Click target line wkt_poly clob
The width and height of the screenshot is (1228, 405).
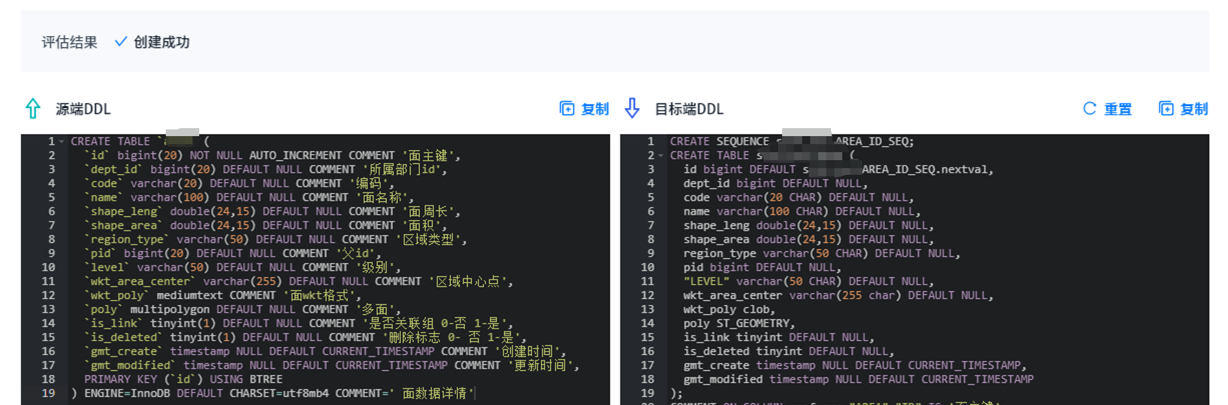tap(729, 310)
